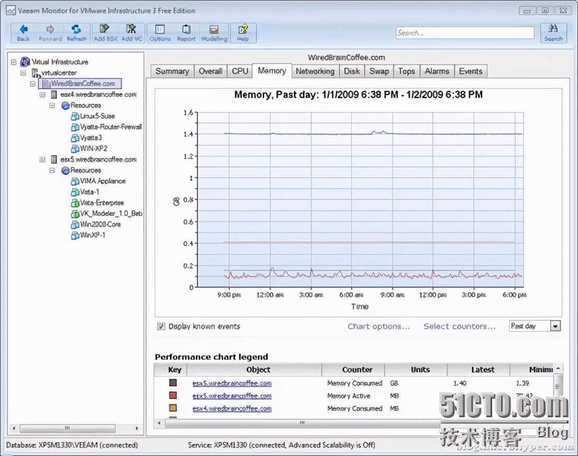Viewport: 578px width, 456px height.
Task: Open the Report toolbar icon
Action: (x=186, y=29)
